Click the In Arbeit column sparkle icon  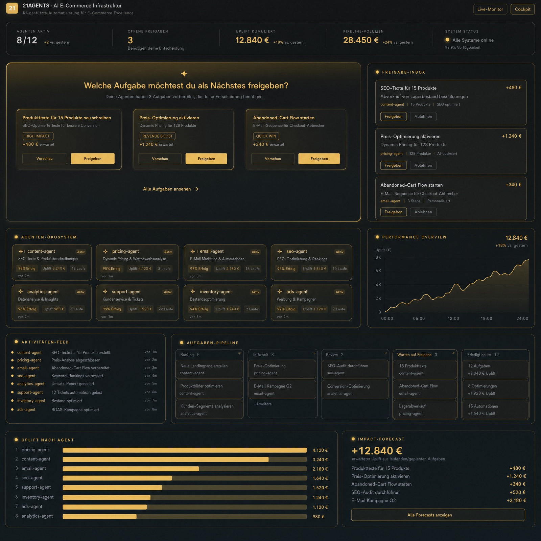314,354
